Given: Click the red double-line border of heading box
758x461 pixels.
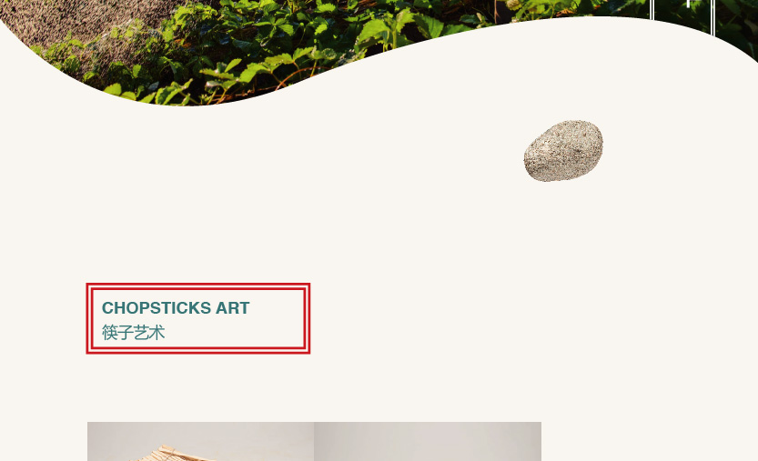Looking at the screenshot, I should coord(198,286).
